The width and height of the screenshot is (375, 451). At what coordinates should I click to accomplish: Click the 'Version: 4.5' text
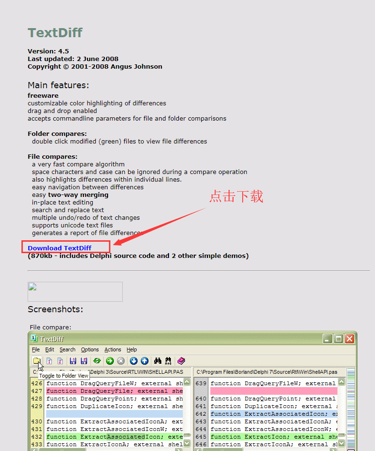(x=48, y=51)
